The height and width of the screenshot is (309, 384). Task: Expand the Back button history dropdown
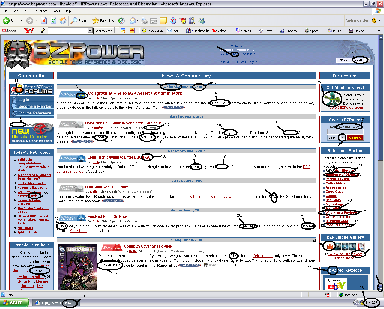point(21,21)
